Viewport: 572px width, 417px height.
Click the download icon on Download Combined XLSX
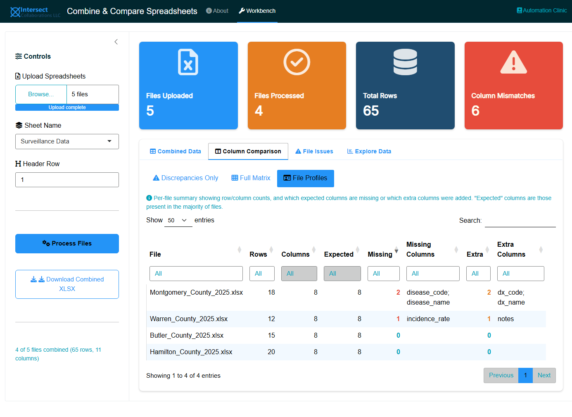point(33,279)
